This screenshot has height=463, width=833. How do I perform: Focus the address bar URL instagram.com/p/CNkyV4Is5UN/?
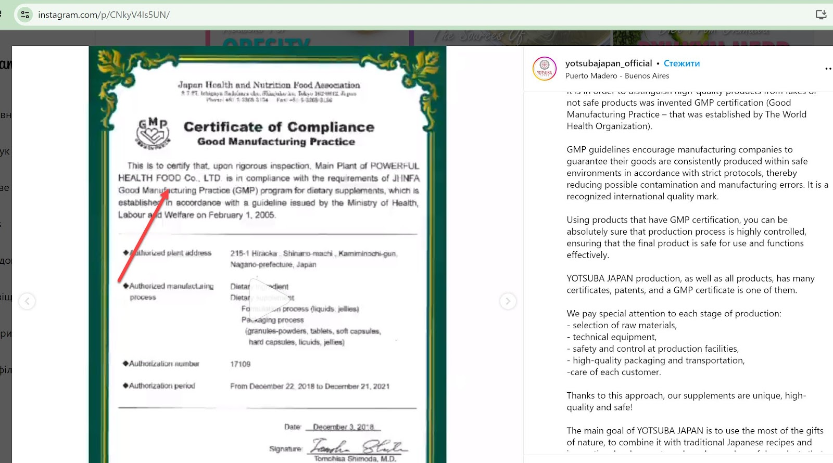click(104, 15)
